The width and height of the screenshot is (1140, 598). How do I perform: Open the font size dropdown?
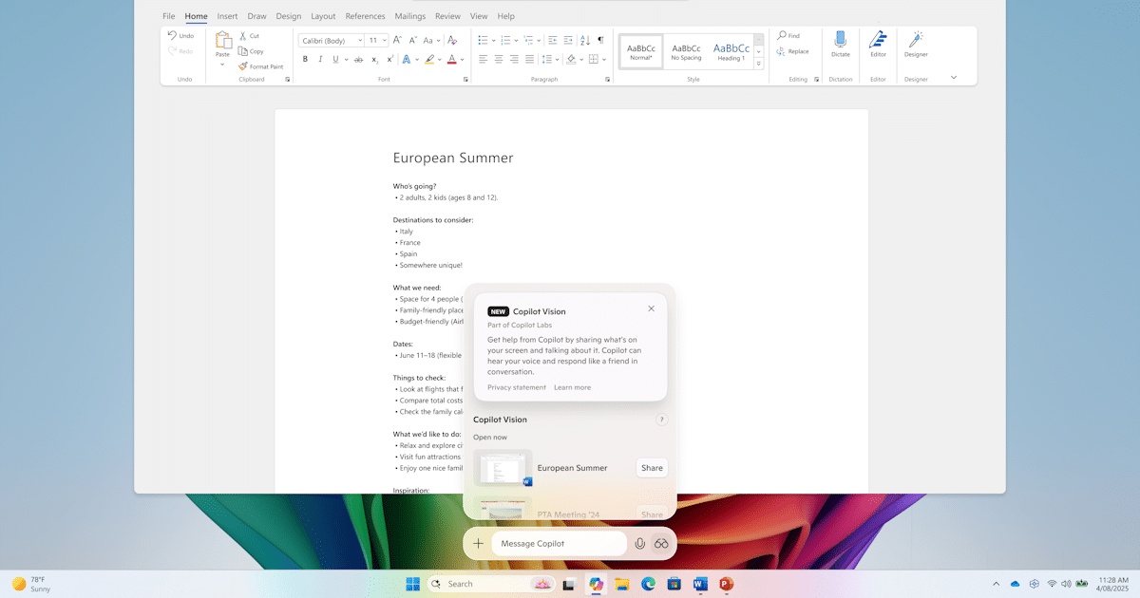pos(383,40)
